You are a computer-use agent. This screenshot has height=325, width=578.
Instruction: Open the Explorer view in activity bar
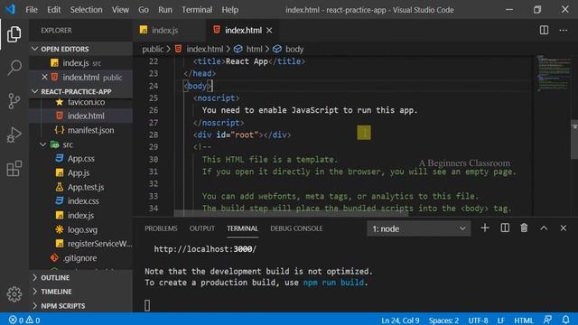14,34
